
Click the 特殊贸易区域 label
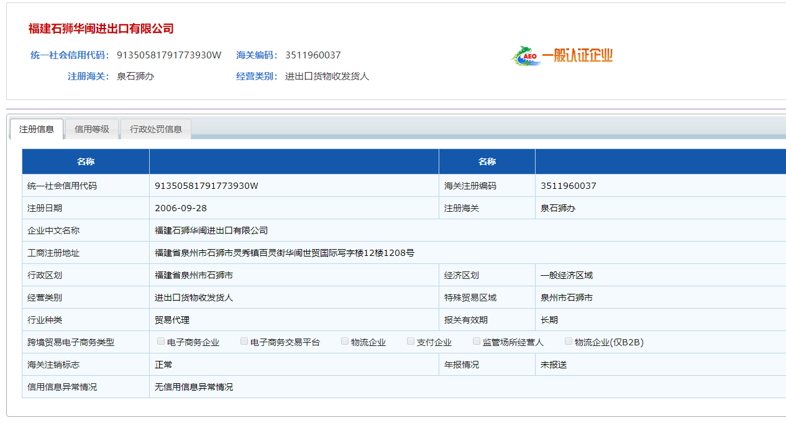(470, 298)
